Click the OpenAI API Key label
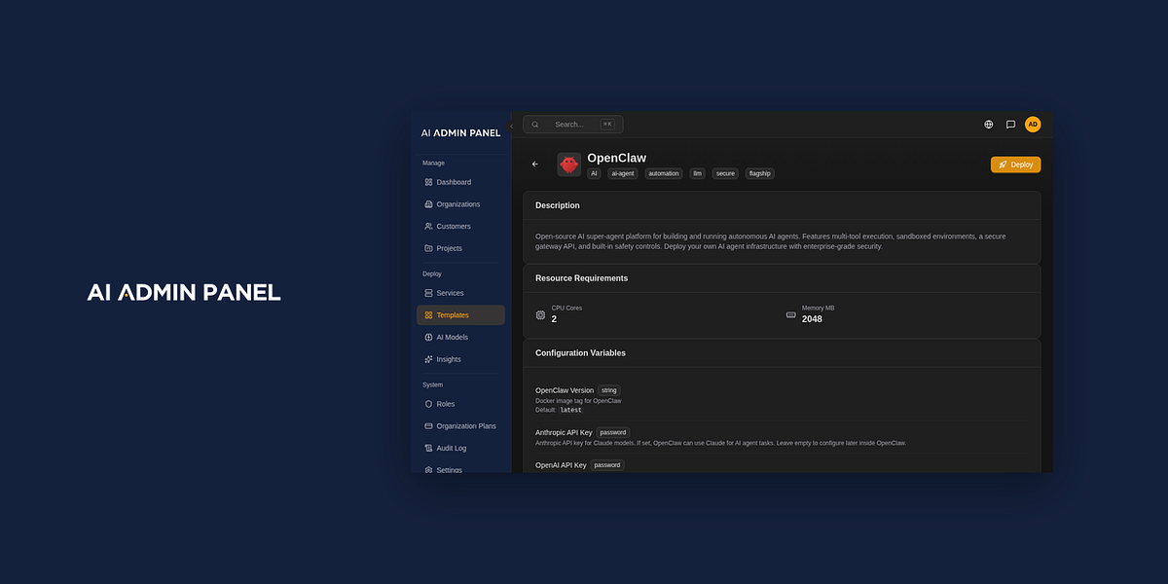 [561, 465]
